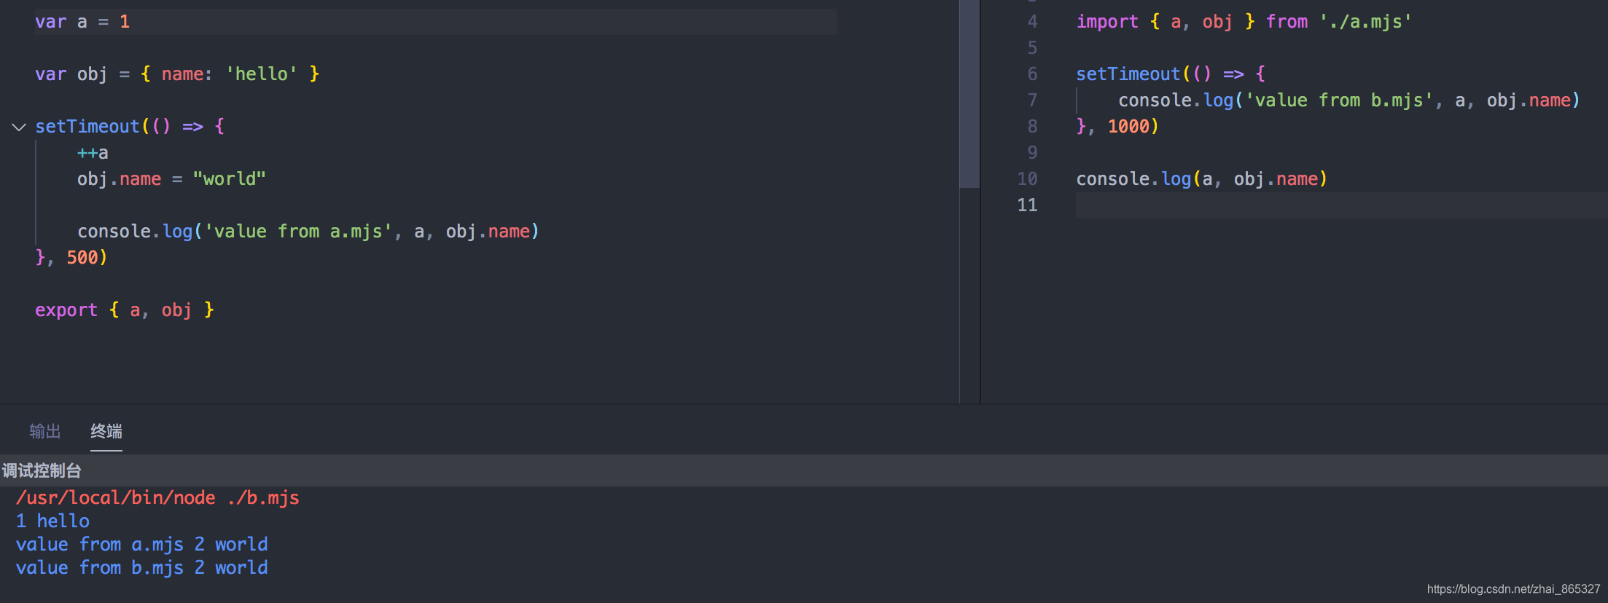Click the empty line 11 in b.mjs editor
Screen dimensions: 1608x603
click(x=1341, y=205)
